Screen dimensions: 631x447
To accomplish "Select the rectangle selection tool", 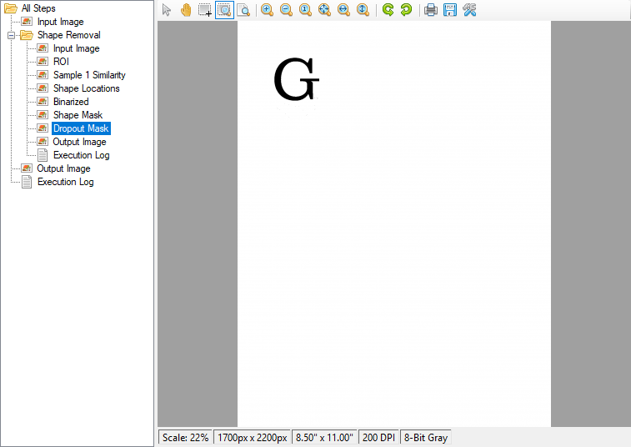I will pyautogui.click(x=205, y=10).
